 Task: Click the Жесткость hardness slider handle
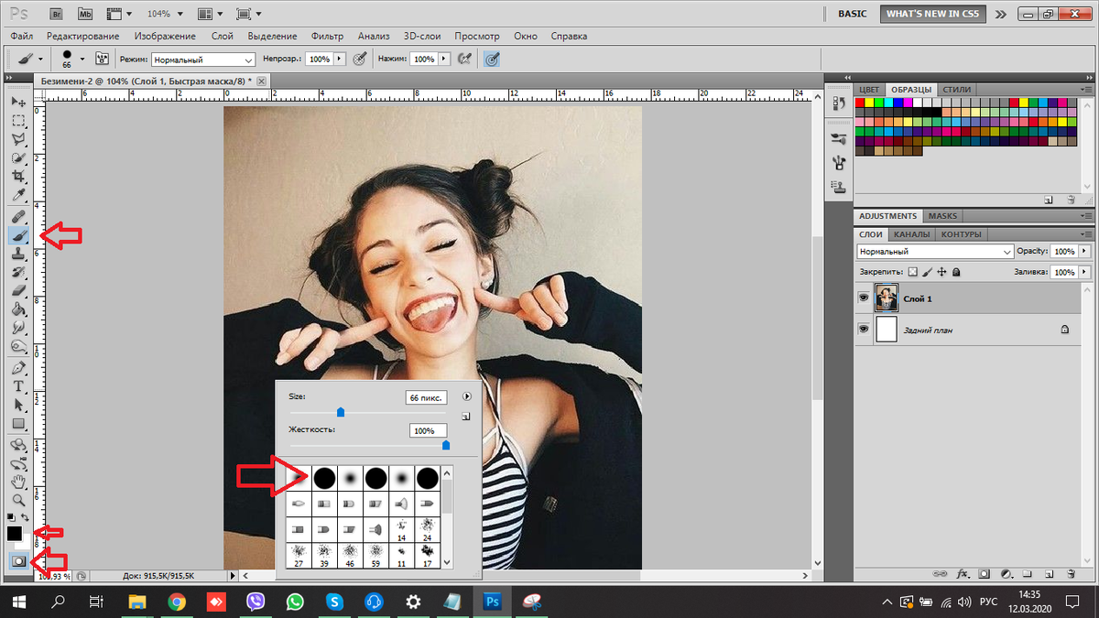click(446, 445)
